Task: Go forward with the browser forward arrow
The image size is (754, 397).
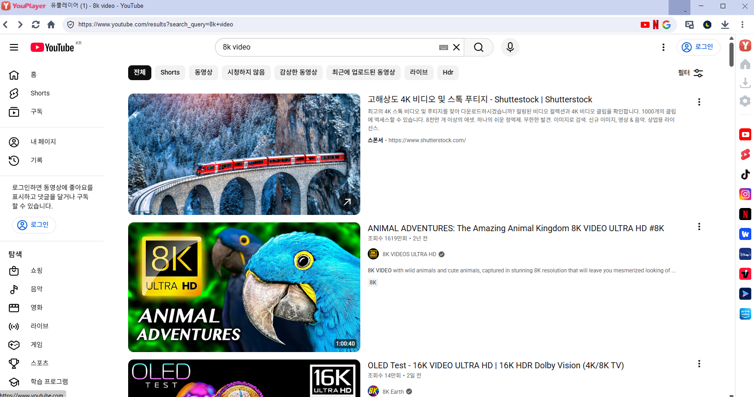Action: click(x=20, y=25)
